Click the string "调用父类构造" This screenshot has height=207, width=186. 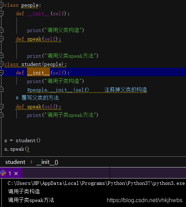tap(63, 30)
